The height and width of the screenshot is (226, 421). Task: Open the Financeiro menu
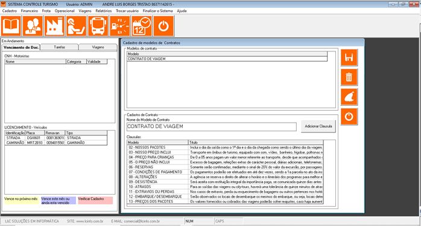[30, 11]
